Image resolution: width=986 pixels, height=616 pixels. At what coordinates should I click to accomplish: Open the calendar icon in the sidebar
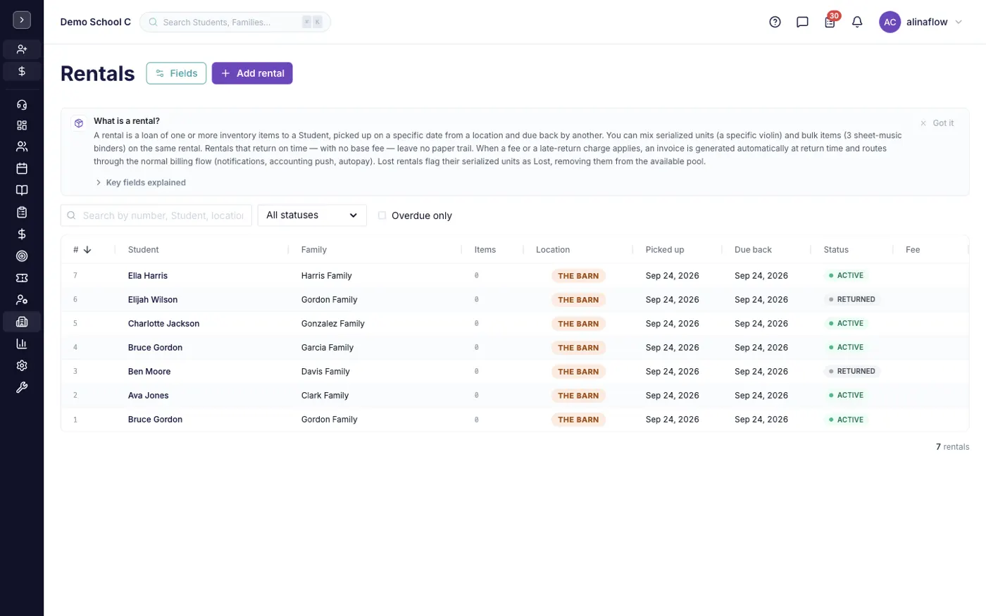coord(22,168)
